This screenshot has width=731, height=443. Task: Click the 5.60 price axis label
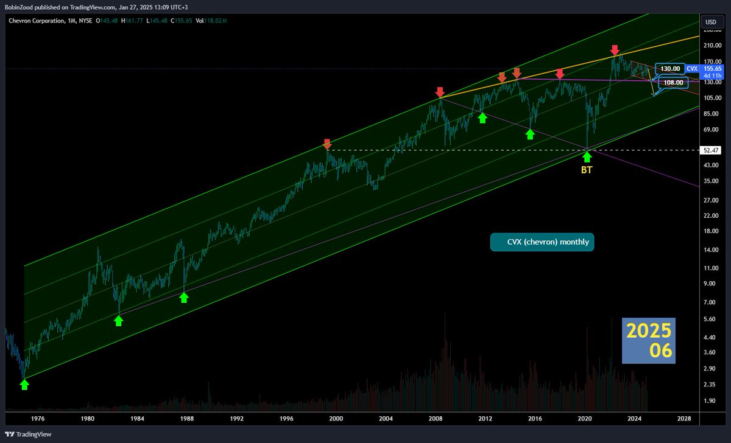point(710,319)
